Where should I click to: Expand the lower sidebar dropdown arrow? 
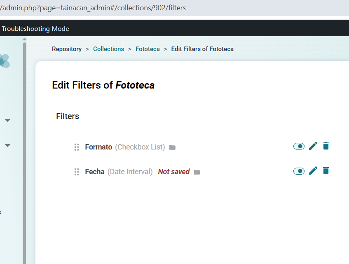click(x=7, y=145)
